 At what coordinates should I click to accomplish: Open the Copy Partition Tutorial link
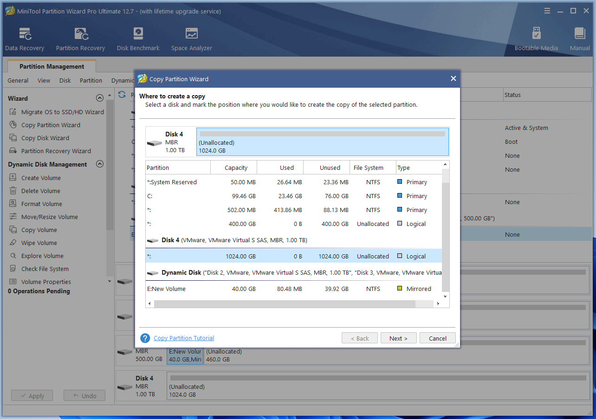[184, 338]
